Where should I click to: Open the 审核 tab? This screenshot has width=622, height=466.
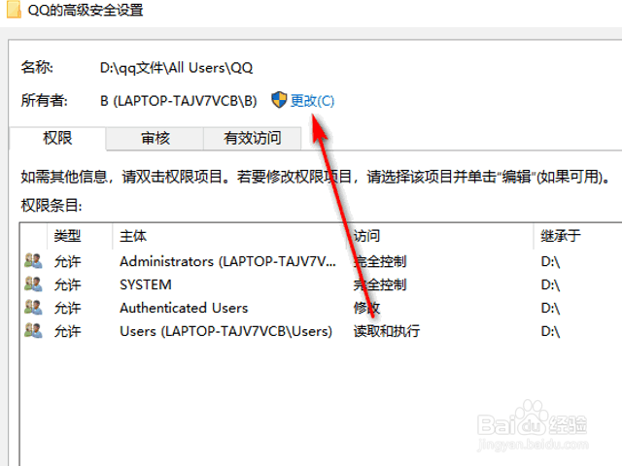tap(155, 138)
